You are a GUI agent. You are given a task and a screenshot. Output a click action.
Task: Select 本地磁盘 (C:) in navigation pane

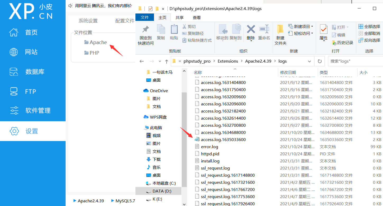pyautogui.click(x=161, y=183)
